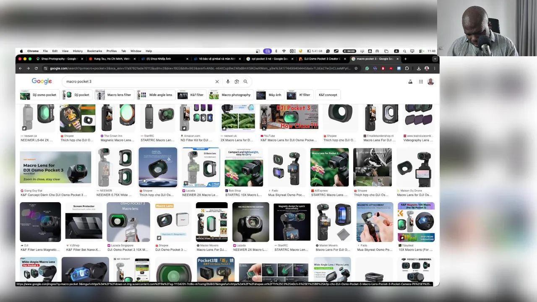Switch to the 'Vung Tau, Ho Chi Minh' tab

pos(112,59)
